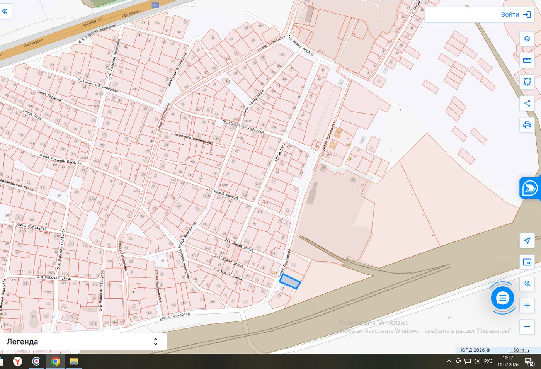Expand the Легенда panel
The height and width of the screenshot is (369, 541).
point(83,342)
